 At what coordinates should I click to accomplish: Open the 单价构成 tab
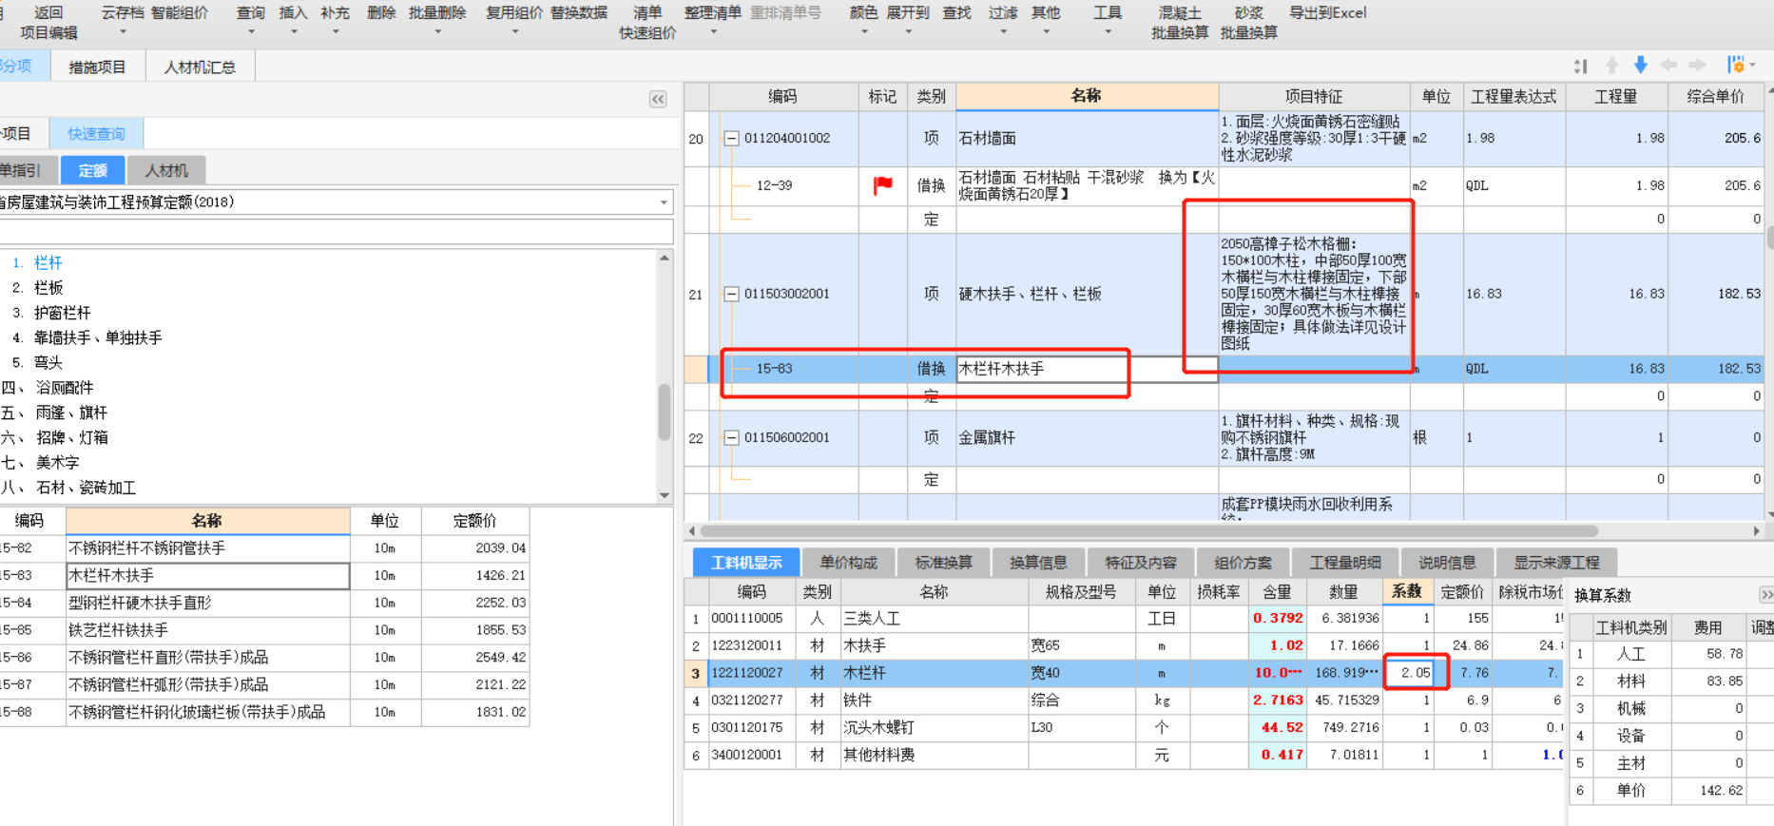tap(849, 563)
